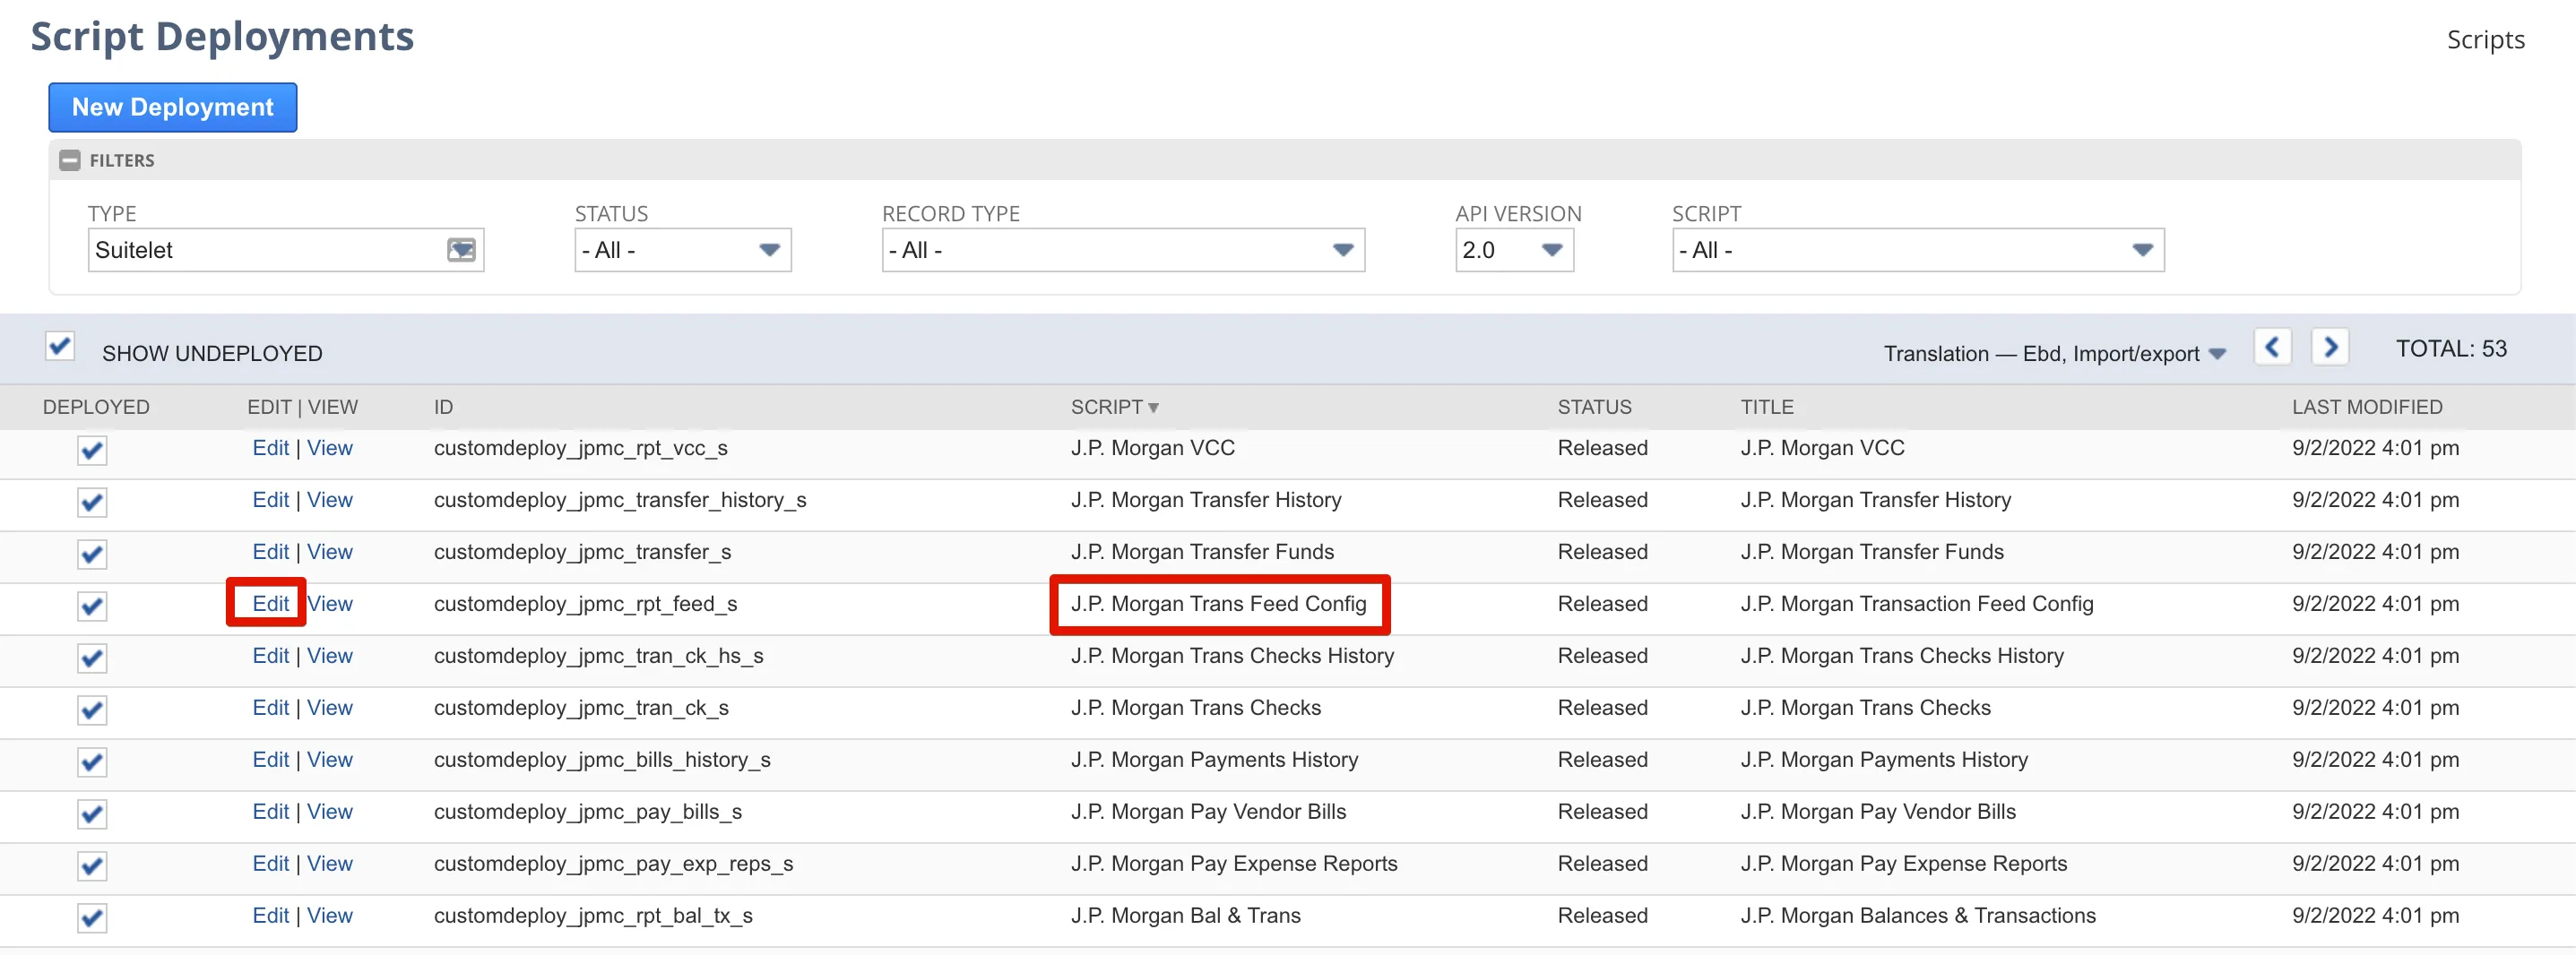View the customdeploy_jpmc_pay_bills_s deployment
Image resolution: width=2576 pixels, height=955 pixels.
(x=330, y=812)
